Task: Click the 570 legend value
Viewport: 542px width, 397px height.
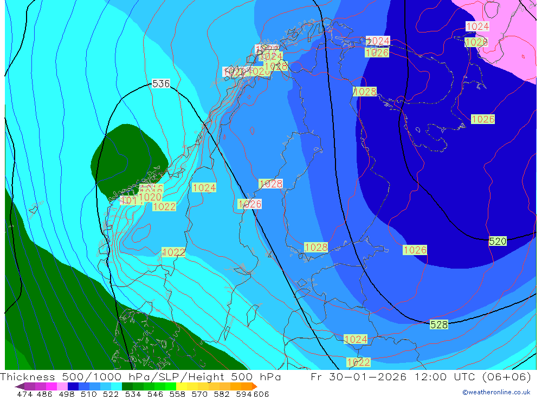Action: click(199, 394)
